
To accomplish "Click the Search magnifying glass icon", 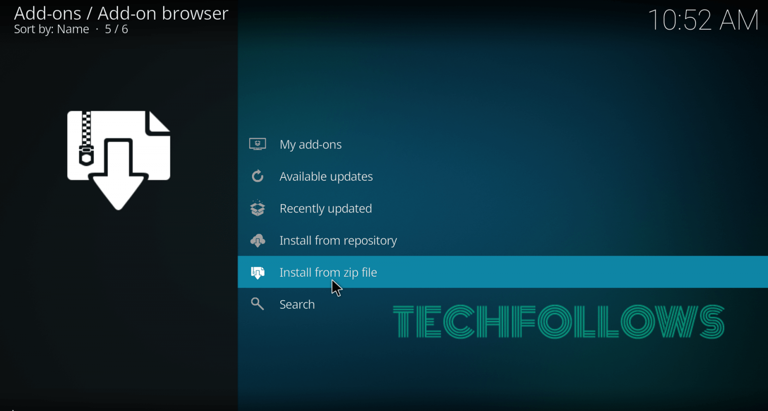I will 258,304.
